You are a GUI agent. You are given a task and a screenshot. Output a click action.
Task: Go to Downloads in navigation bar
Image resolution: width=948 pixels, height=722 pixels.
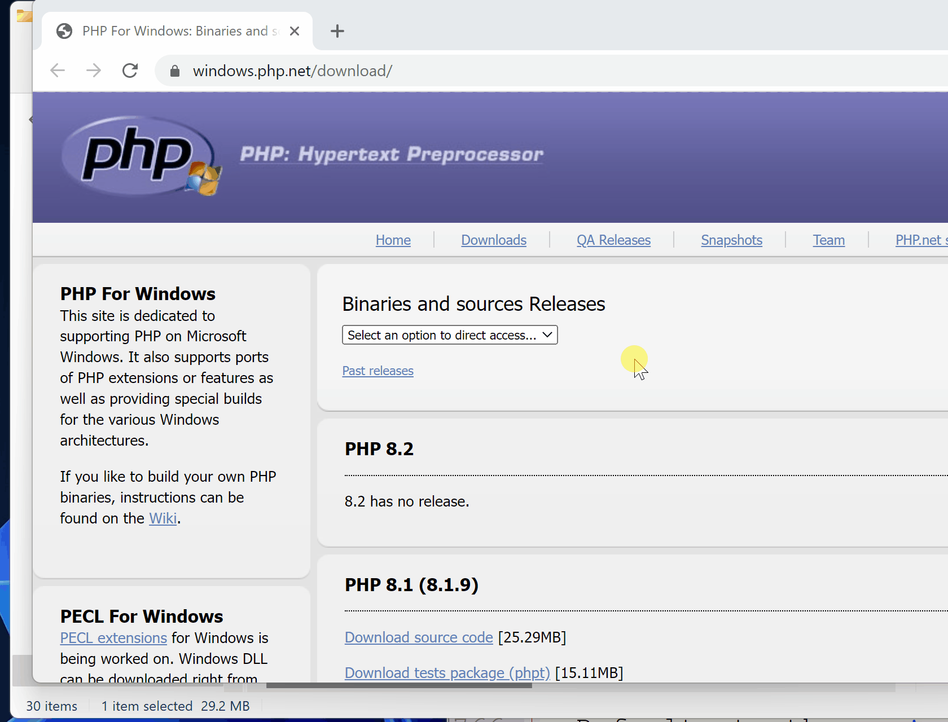click(x=493, y=240)
